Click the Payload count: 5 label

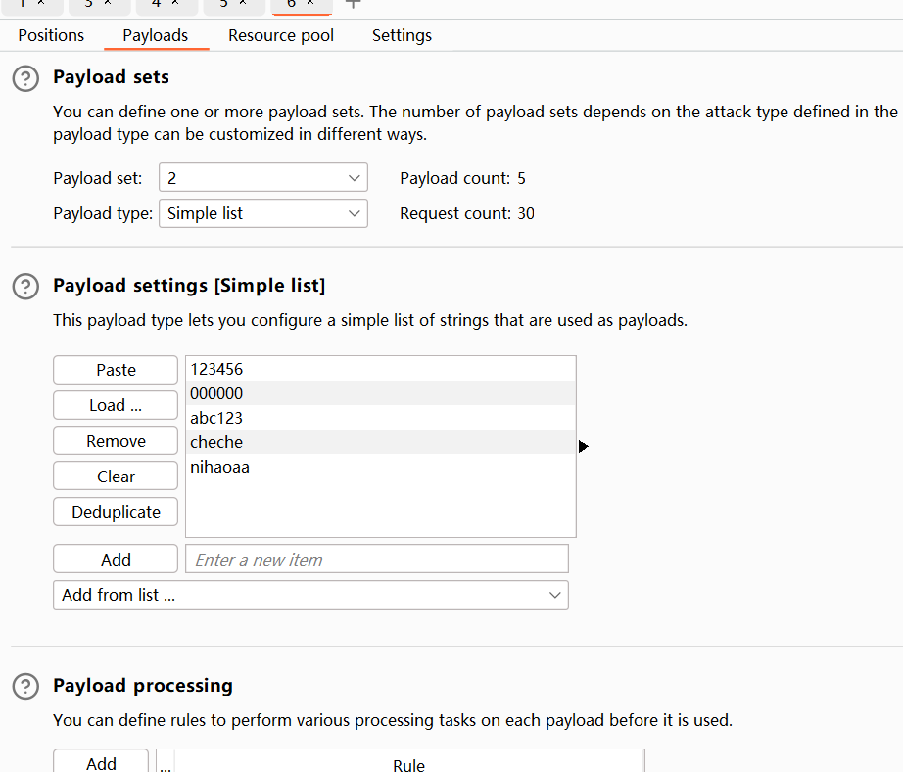[462, 178]
